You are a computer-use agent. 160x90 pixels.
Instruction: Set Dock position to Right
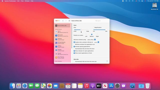pos(97,34)
